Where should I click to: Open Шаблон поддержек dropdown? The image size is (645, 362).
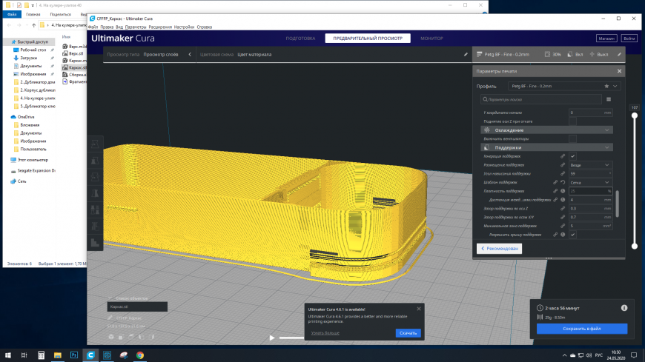click(591, 182)
